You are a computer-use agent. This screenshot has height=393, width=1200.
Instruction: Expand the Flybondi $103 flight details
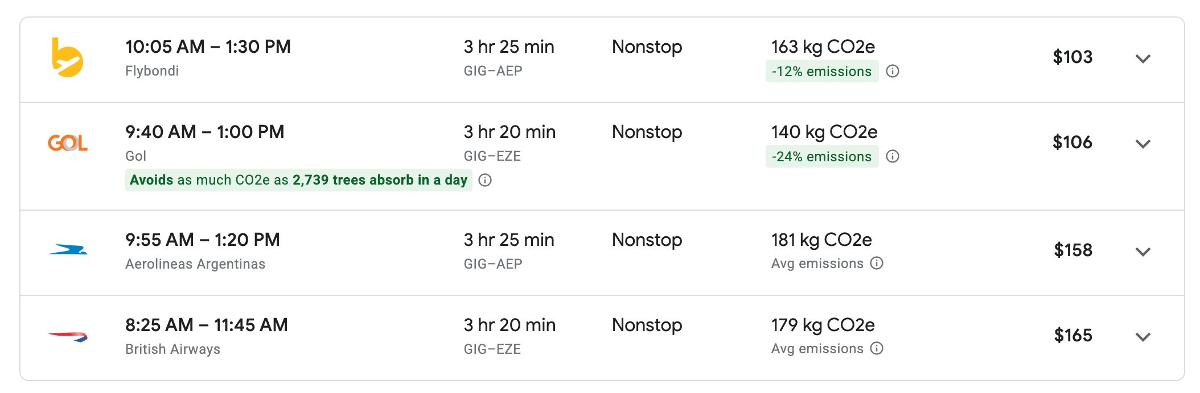[x=1143, y=58]
